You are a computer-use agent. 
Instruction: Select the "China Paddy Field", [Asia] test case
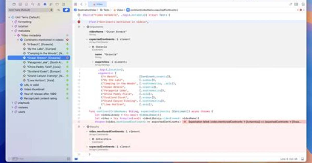tap(39, 67)
